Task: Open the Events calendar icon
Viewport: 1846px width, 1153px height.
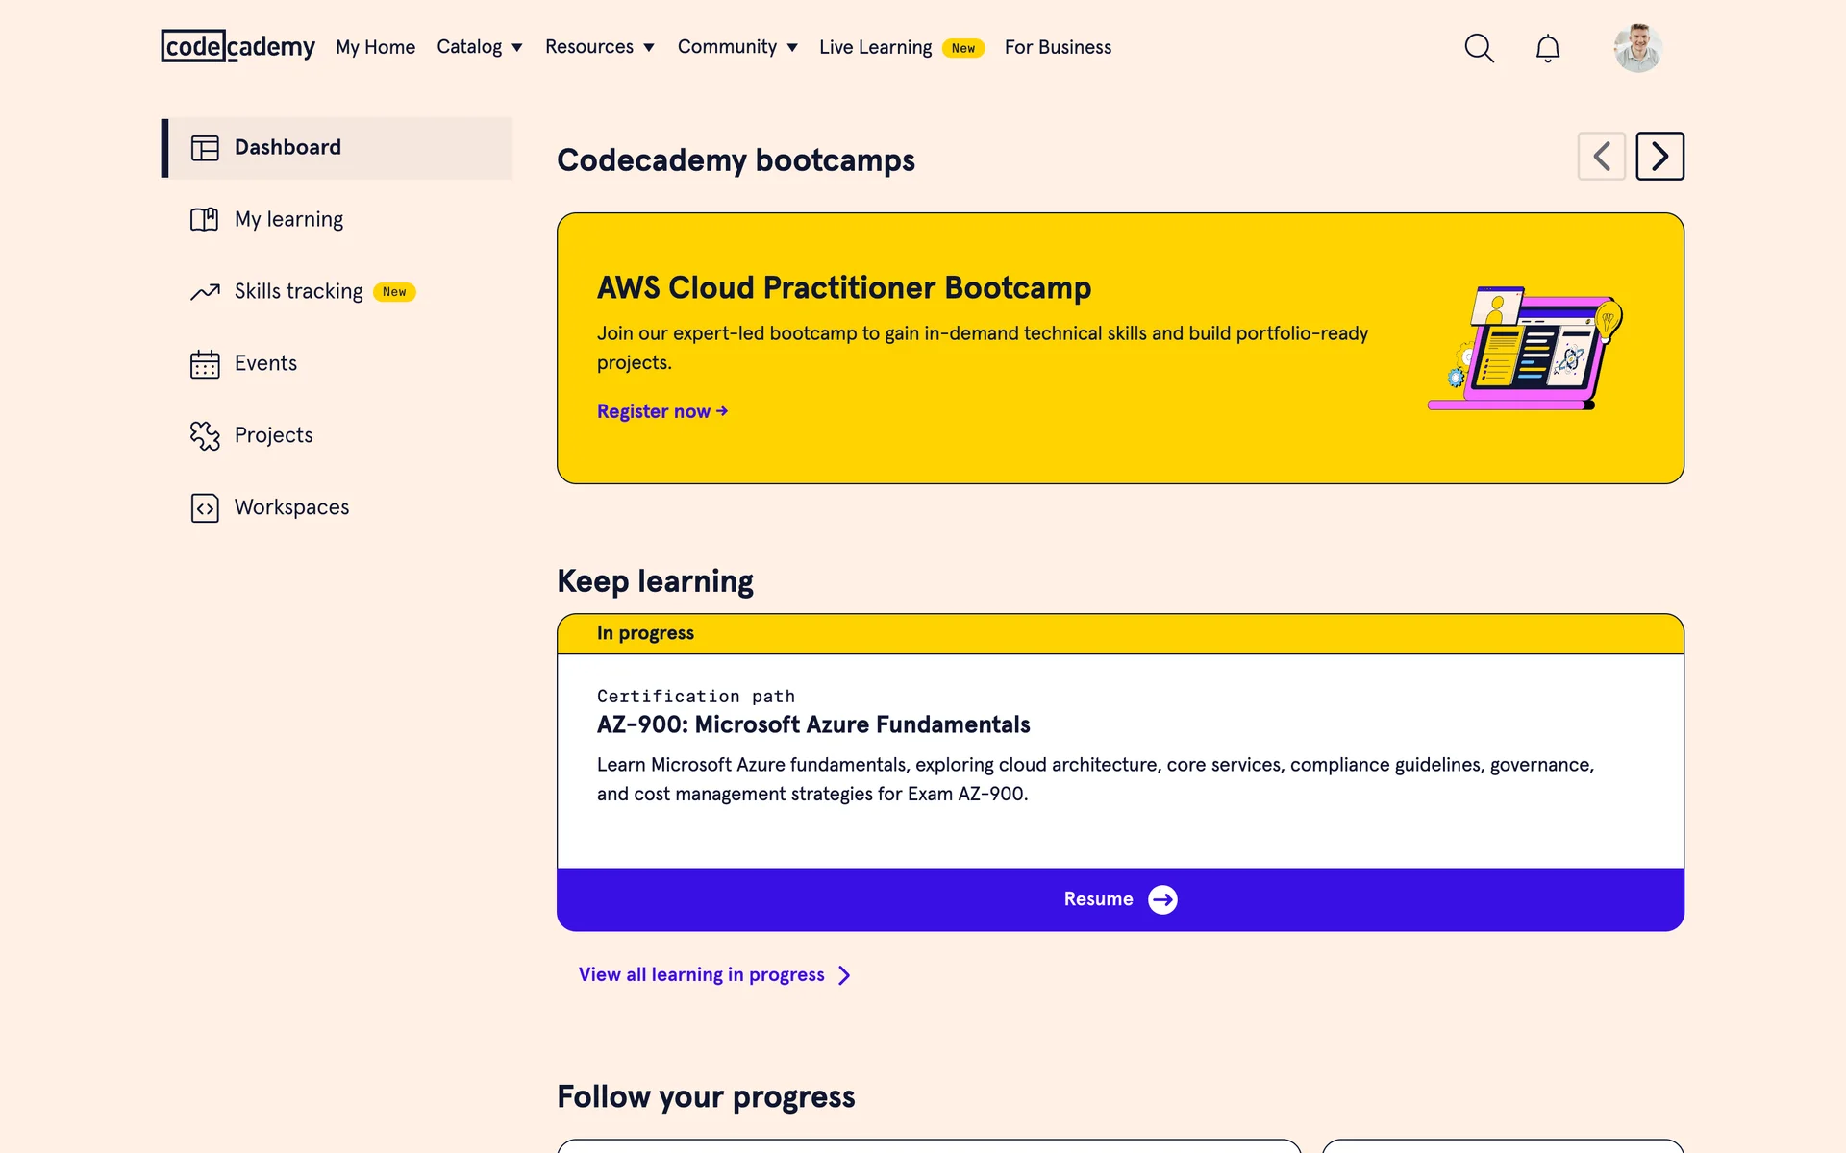Action: pyautogui.click(x=205, y=364)
